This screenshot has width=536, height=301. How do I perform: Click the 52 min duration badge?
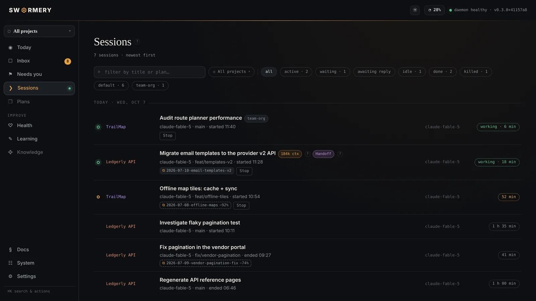(509, 197)
